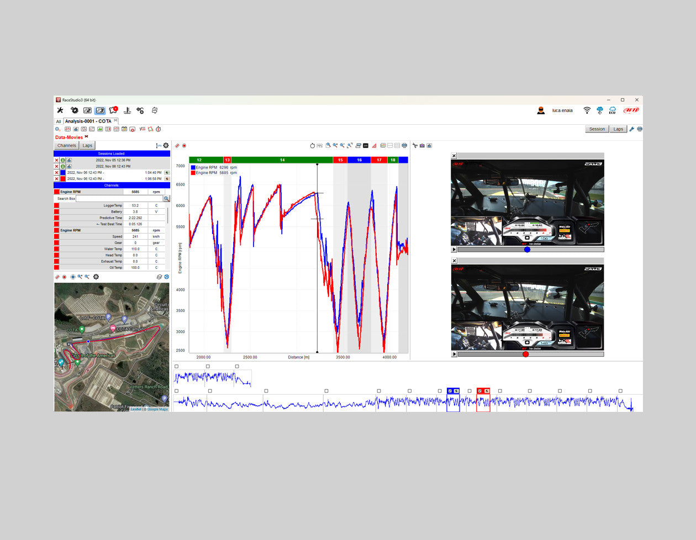Open settings gear beside the Laps button
This screenshot has height=540, width=696.
click(166, 146)
